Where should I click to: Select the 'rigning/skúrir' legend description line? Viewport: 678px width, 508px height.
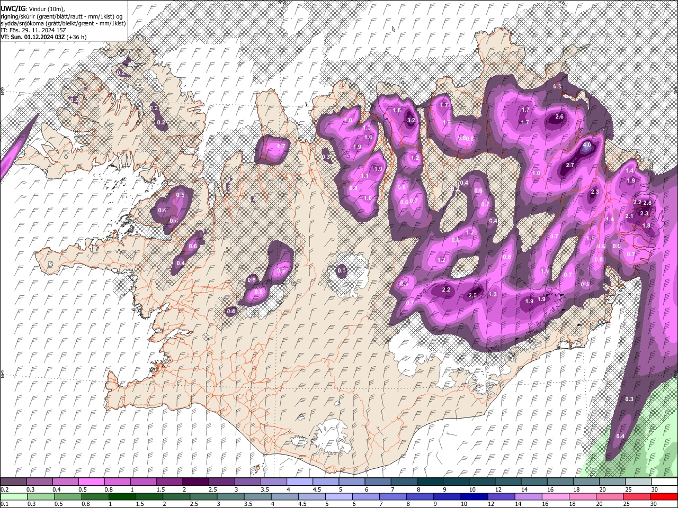pyautogui.click(x=63, y=16)
